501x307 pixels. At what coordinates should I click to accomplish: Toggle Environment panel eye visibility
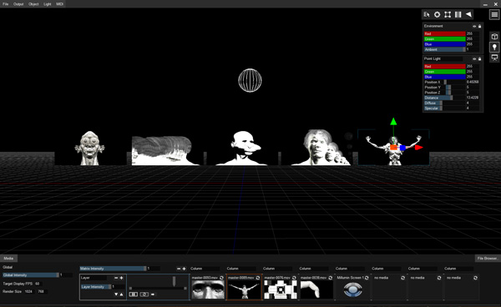click(x=474, y=26)
